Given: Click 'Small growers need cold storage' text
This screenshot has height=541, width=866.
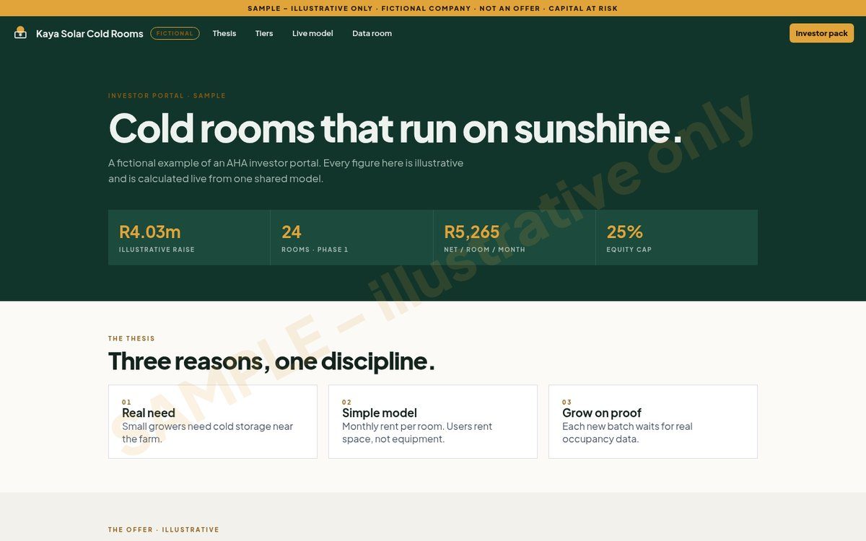Looking at the screenshot, I should click(208, 433).
